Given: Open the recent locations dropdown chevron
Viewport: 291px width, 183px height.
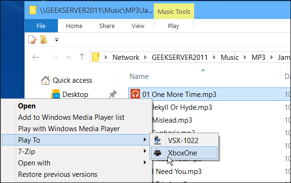Looking at the screenshot, I should [68, 57].
